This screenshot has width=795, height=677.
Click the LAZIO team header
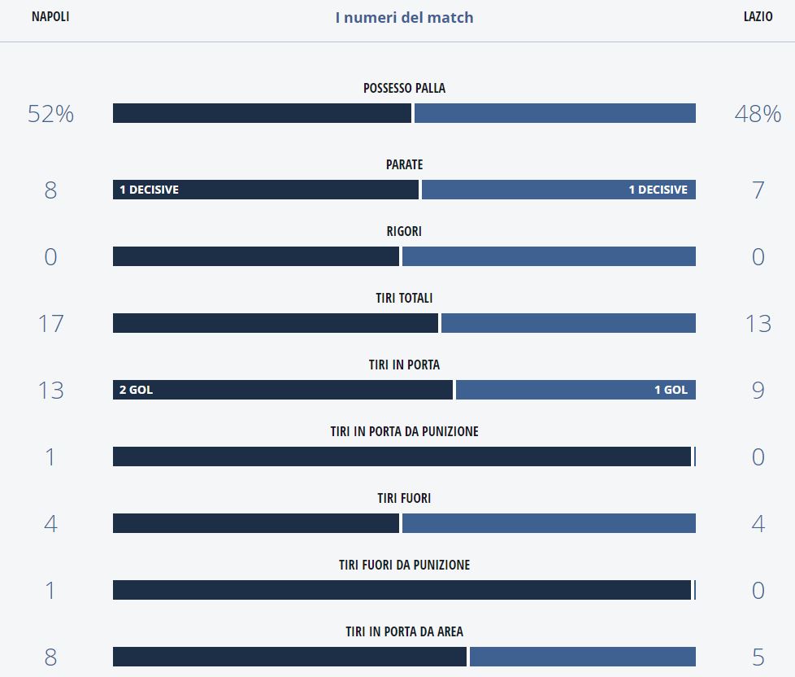[758, 17]
